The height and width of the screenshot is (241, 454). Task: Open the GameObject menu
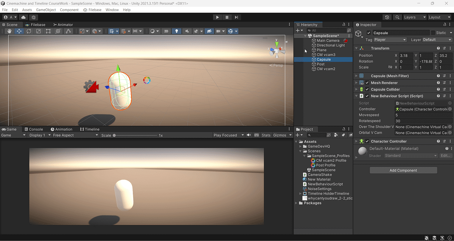coord(46,9)
